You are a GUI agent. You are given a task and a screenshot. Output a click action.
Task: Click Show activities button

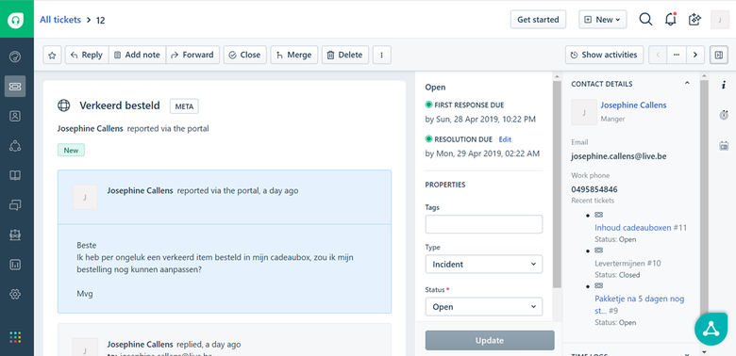pos(604,55)
